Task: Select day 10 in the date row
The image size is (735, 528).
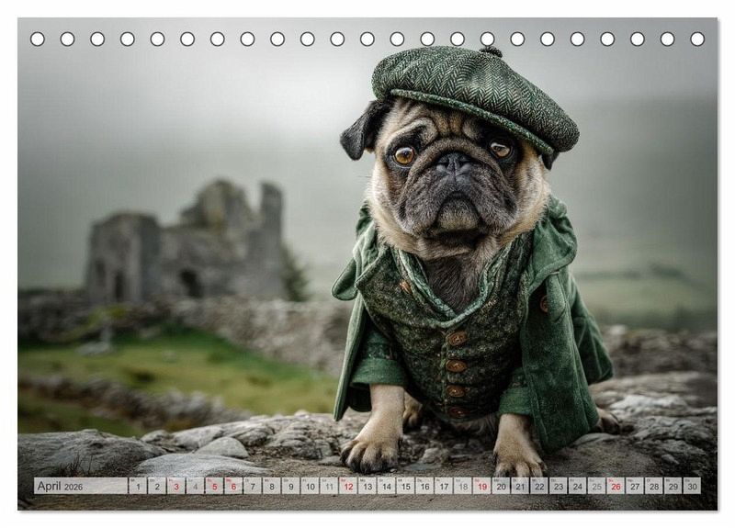Action: click(x=310, y=487)
